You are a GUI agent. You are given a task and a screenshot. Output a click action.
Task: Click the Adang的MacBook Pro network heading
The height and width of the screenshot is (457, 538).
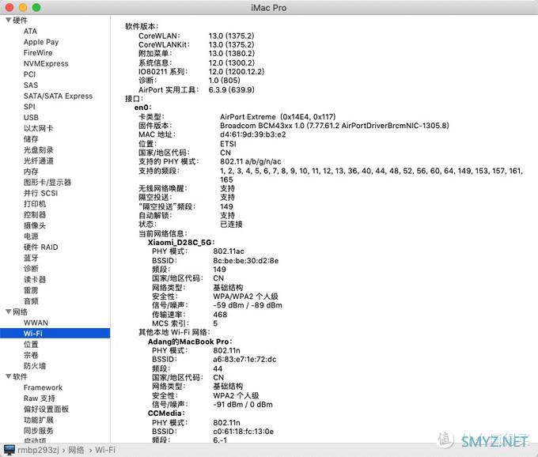pyautogui.click(x=190, y=342)
